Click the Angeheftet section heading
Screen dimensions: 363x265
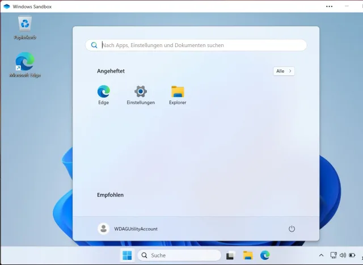pos(111,71)
